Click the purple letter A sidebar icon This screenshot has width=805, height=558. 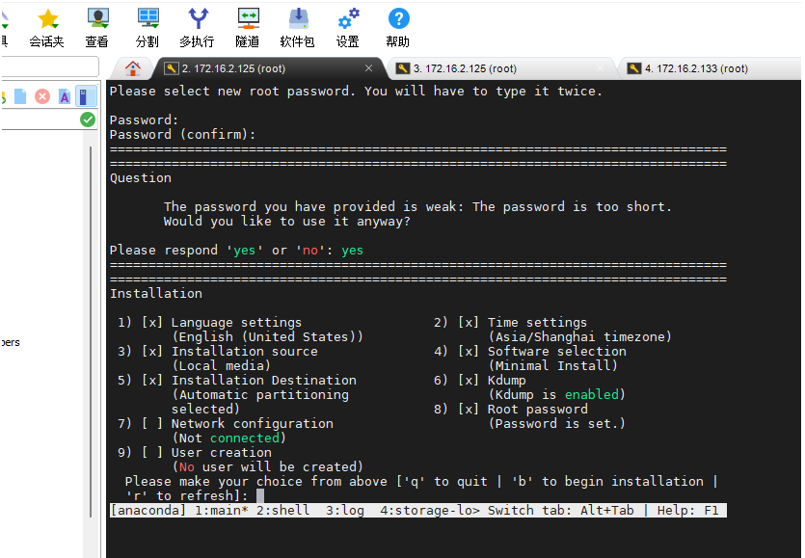pos(64,96)
